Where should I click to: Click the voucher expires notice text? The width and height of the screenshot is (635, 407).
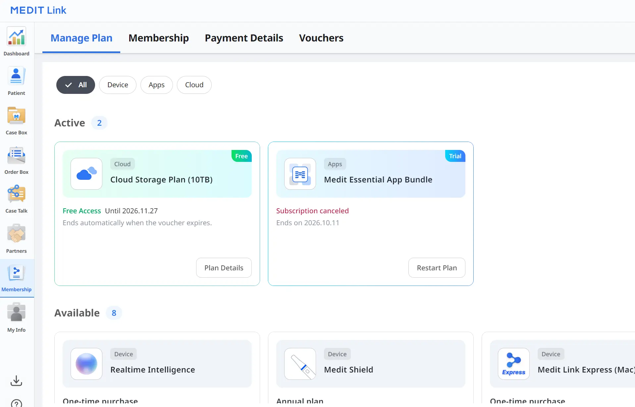pos(137,223)
